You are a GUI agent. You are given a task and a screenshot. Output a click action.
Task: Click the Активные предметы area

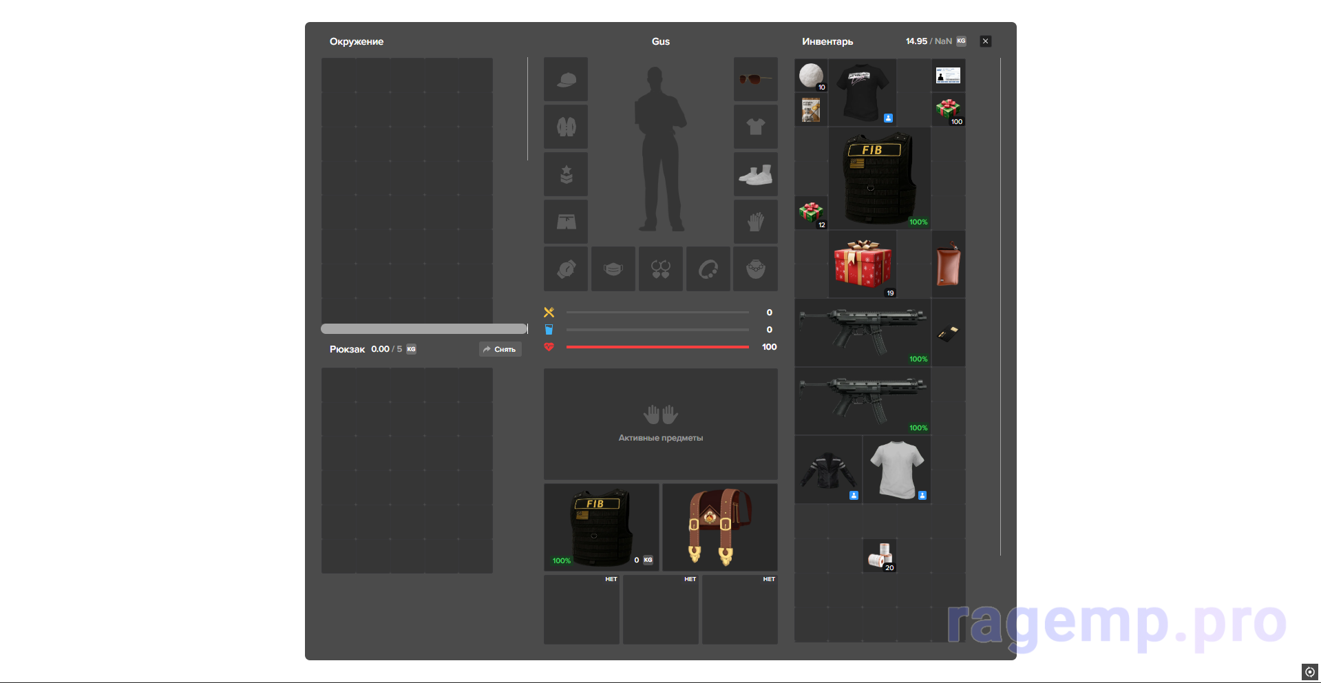pyautogui.click(x=660, y=423)
